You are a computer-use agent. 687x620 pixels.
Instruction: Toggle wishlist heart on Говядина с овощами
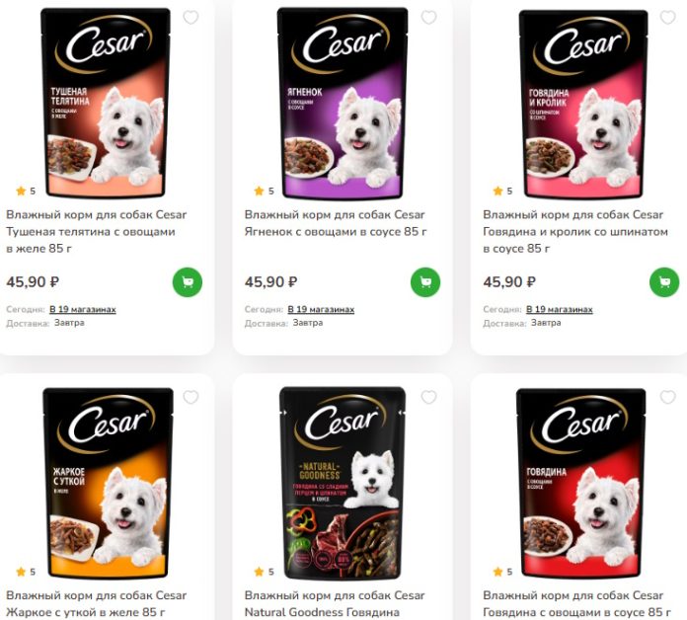(x=667, y=397)
